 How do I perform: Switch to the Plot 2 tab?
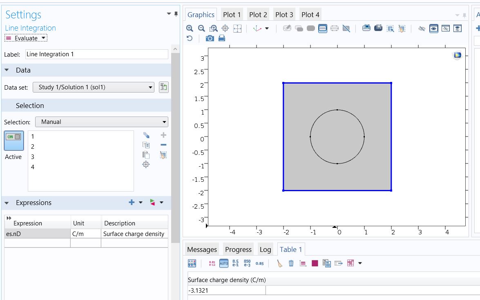click(x=258, y=15)
